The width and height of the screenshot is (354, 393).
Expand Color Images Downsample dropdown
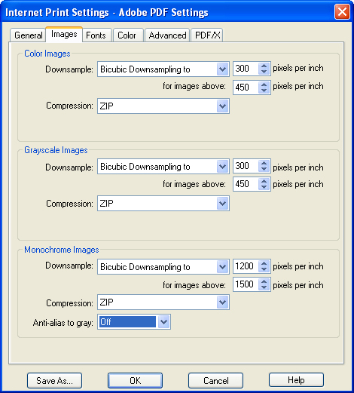coord(163,69)
